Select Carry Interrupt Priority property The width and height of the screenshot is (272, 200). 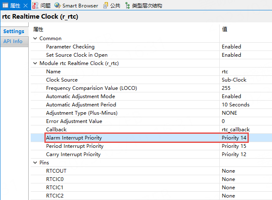[x=73, y=155]
